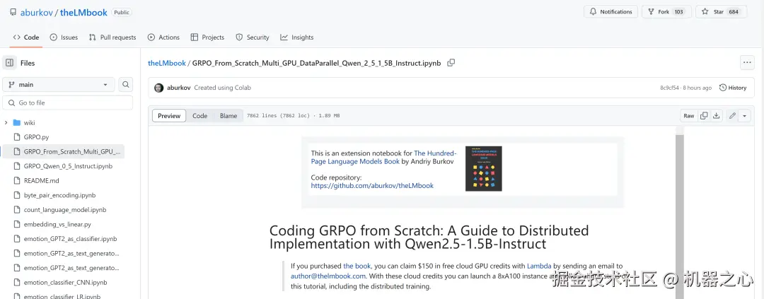
Task: Fork the repository
Action: [x=666, y=12]
